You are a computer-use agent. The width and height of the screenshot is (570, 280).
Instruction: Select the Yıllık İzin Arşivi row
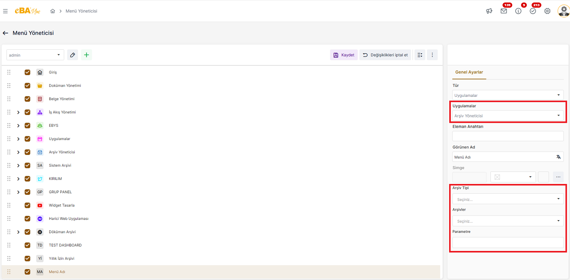tap(221, 259)
